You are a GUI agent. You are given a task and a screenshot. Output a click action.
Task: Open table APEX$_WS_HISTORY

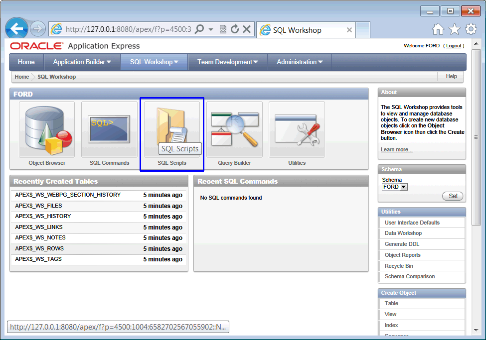point(43,216)
